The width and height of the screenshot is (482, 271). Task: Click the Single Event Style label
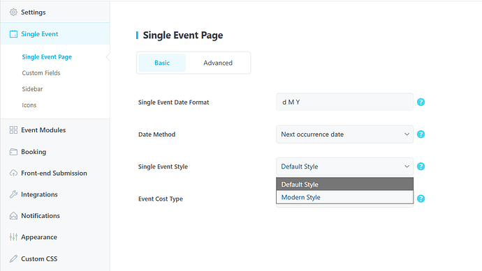pyautogui.click(x=163, y=167)
